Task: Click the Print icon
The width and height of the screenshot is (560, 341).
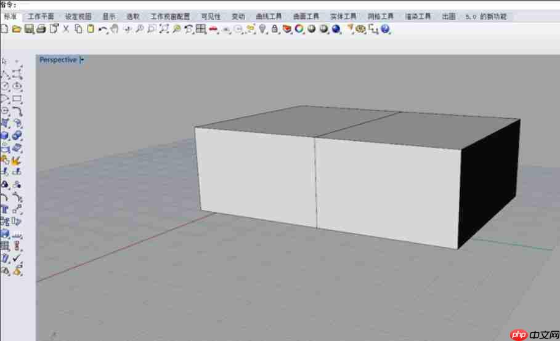Action: pos(41,29)
